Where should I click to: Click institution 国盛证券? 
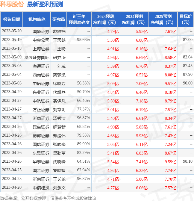pyautogui.click(x=41, y=31)
